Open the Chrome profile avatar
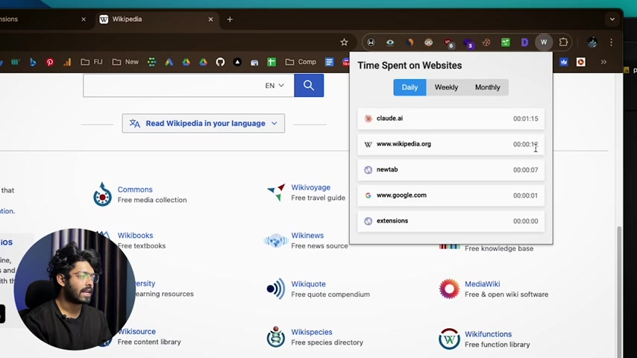Viewport: 637px width, 358px height. point(592,43)
